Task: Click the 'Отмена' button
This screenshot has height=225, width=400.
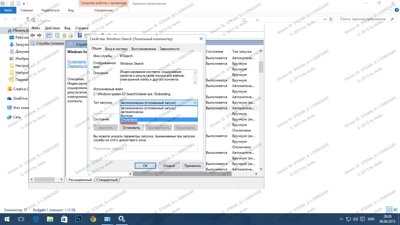Action: pyautogui.click(x=169, y=166)
